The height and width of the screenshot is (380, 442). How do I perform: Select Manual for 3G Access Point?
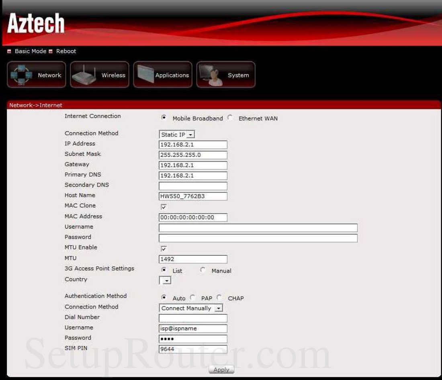[x=203, y=270]
